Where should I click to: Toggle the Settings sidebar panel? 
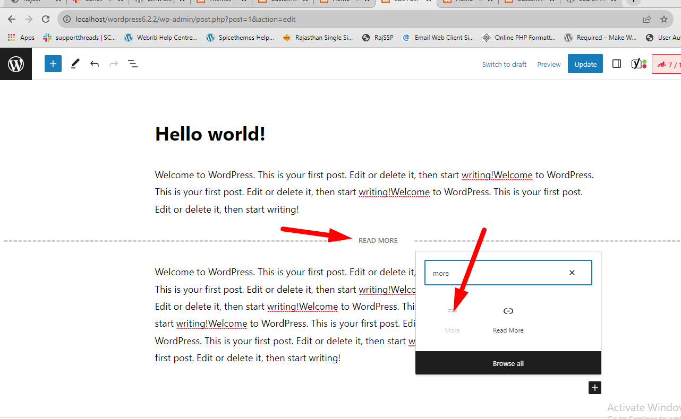pyautogui.click(x=617, y=64)
